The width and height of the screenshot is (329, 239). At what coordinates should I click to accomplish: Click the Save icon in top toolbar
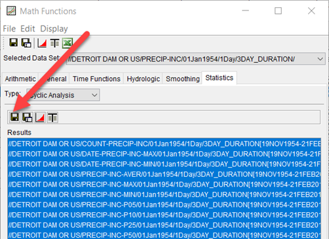[13, 43]
